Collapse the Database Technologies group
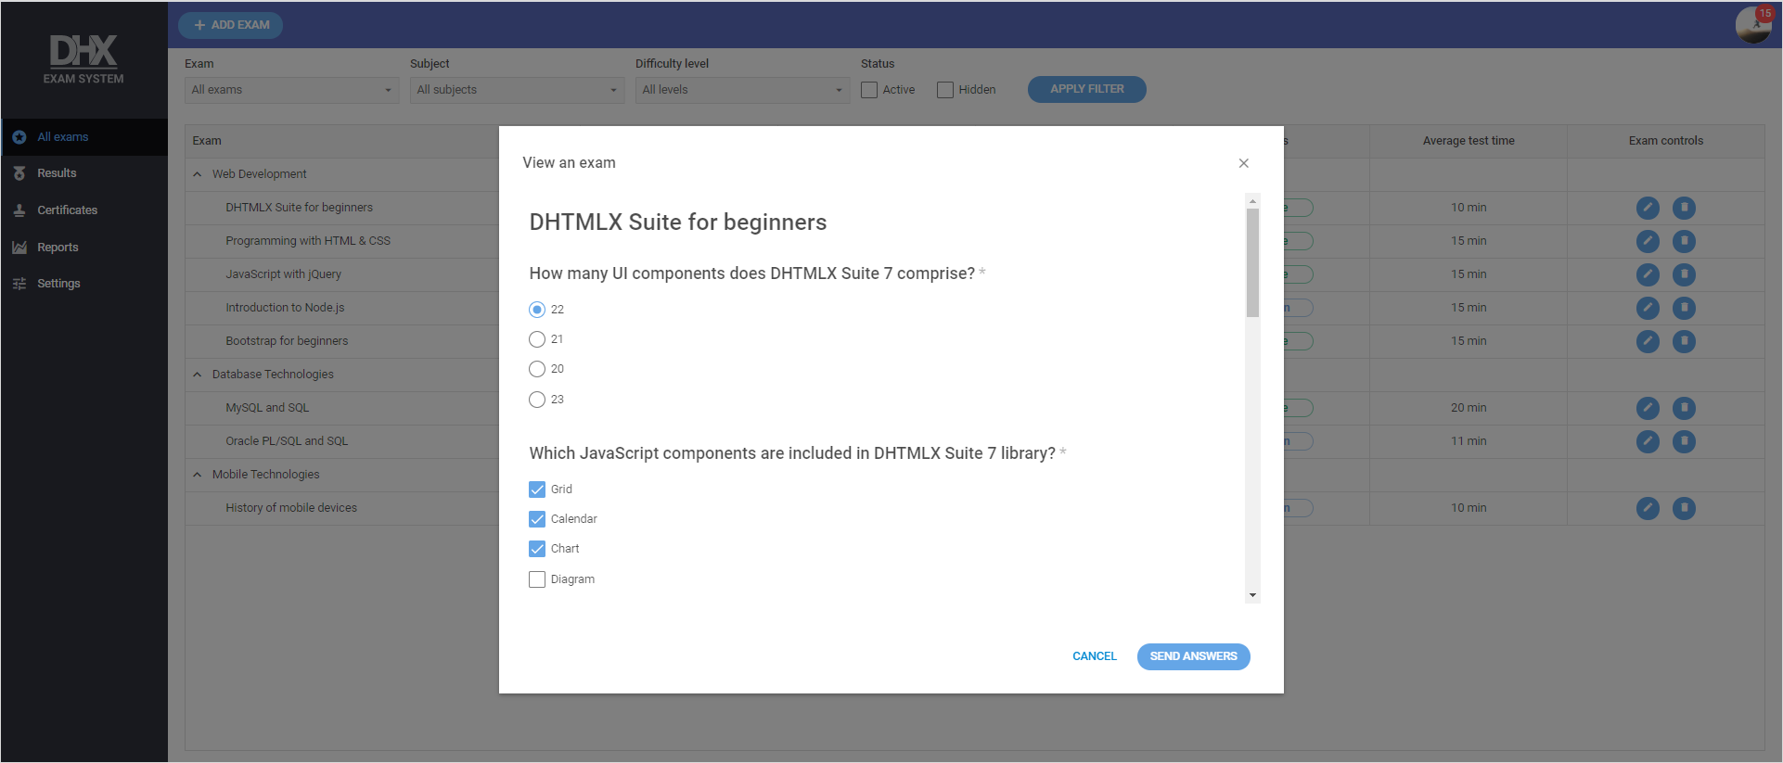1783x763 pixels. [x=198, y=375]
